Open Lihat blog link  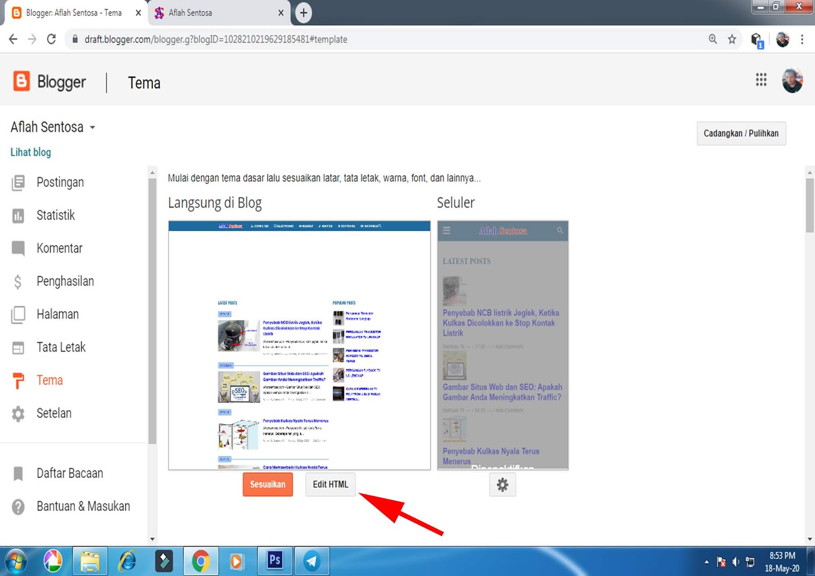(x=30, y=152)
